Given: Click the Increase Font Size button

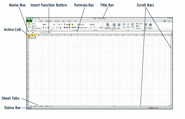Looking at the screenshot, I should (59, 24).
